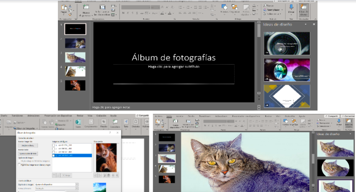Open the Insertar tab in the lower-right window
The image size is (356, 192).
(x=180, y=116)
